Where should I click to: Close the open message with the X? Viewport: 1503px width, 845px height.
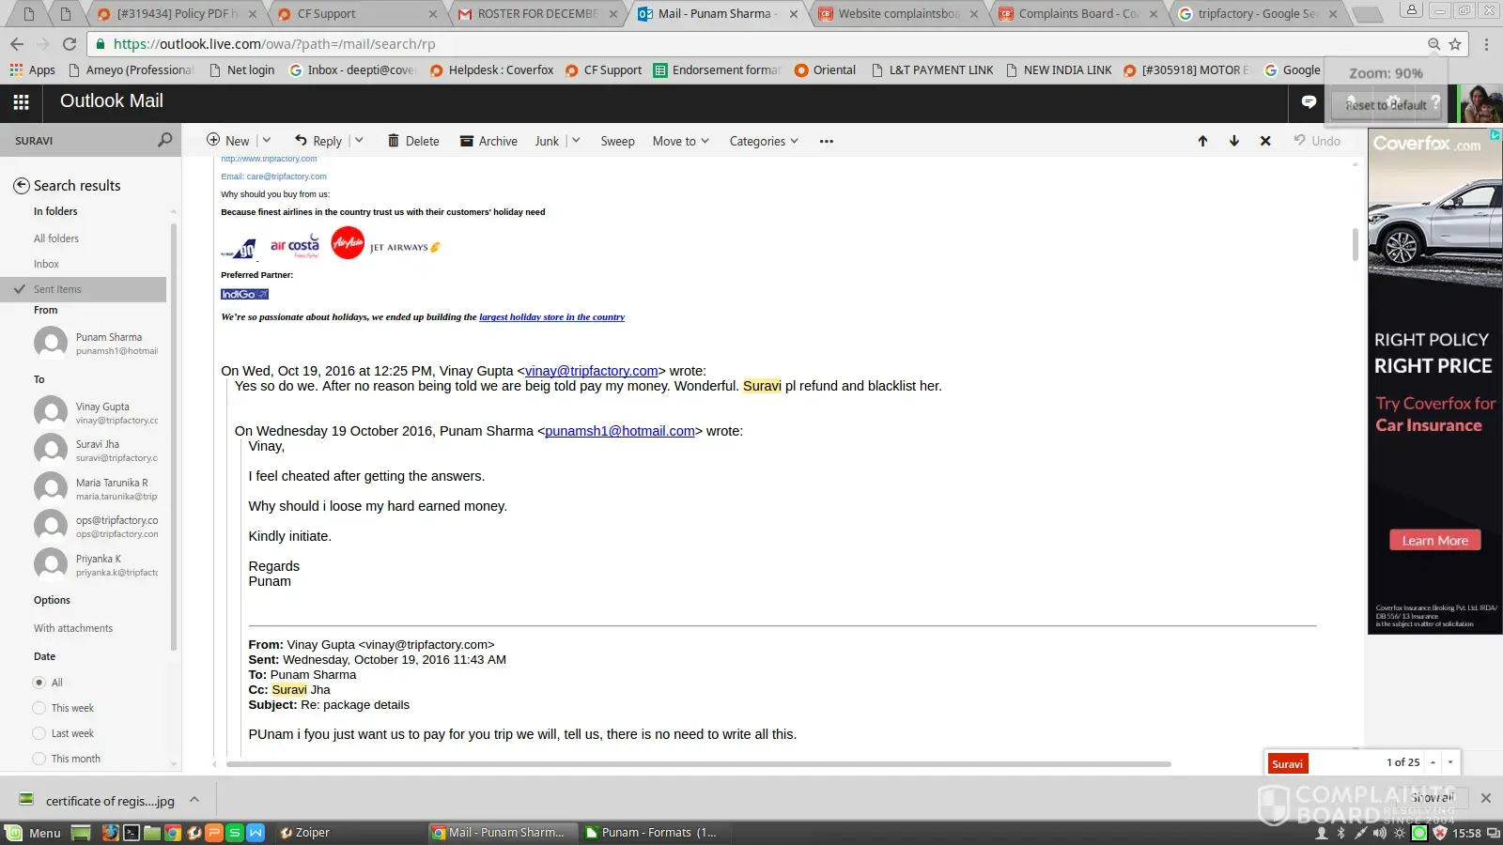[x=1265, y=141]
